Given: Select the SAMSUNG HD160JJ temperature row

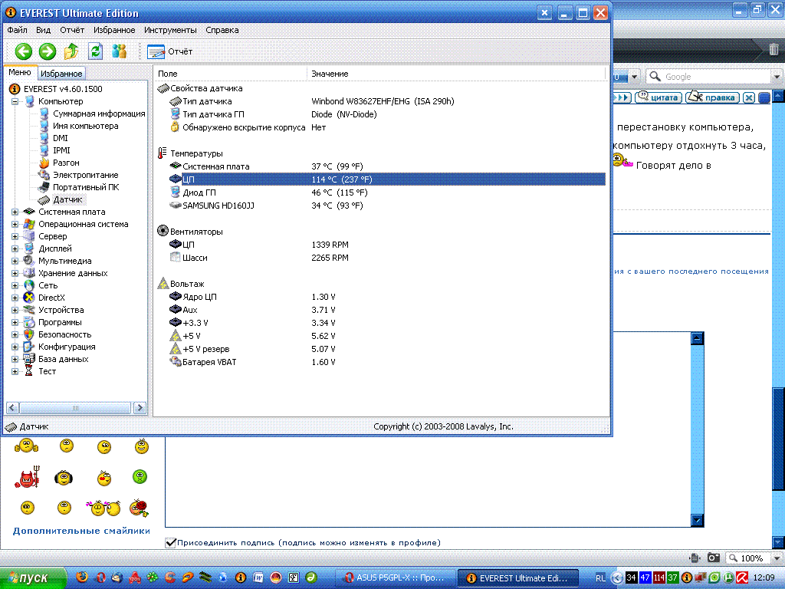Looking at the screenshot, I should [387, 206].
